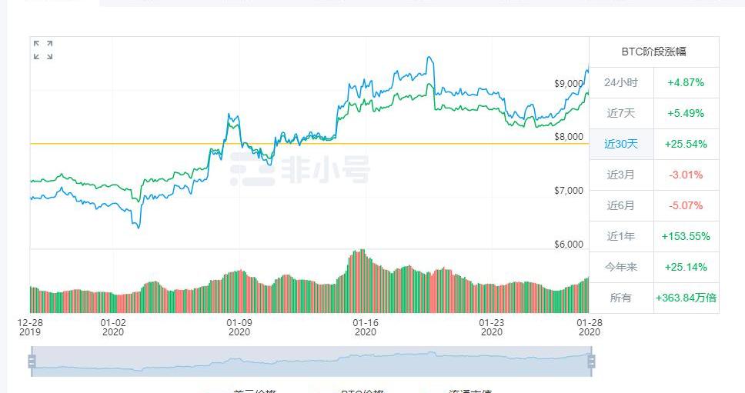The image size is (745, 393).
Task: Click the left range slider handle
Action: [32, 361]
